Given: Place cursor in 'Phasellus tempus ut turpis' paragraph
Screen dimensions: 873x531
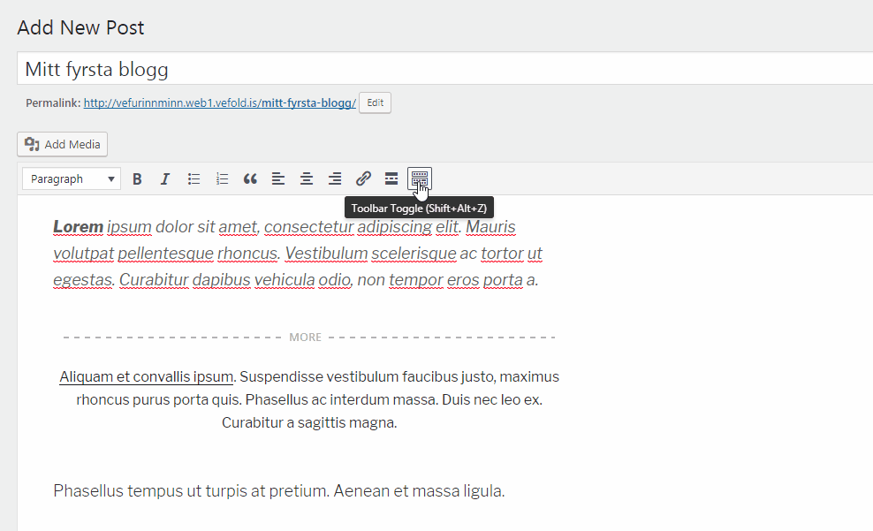Looking at the screenshot, I should click(x=278, y=490).
